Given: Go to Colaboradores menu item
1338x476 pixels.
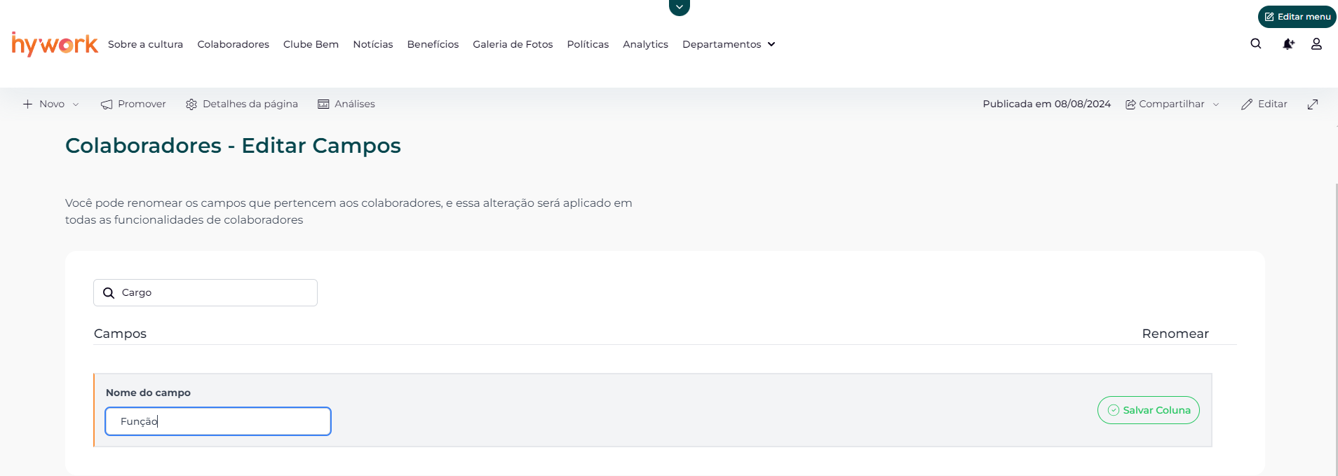Looking at the screenshot, I should 233,44.
